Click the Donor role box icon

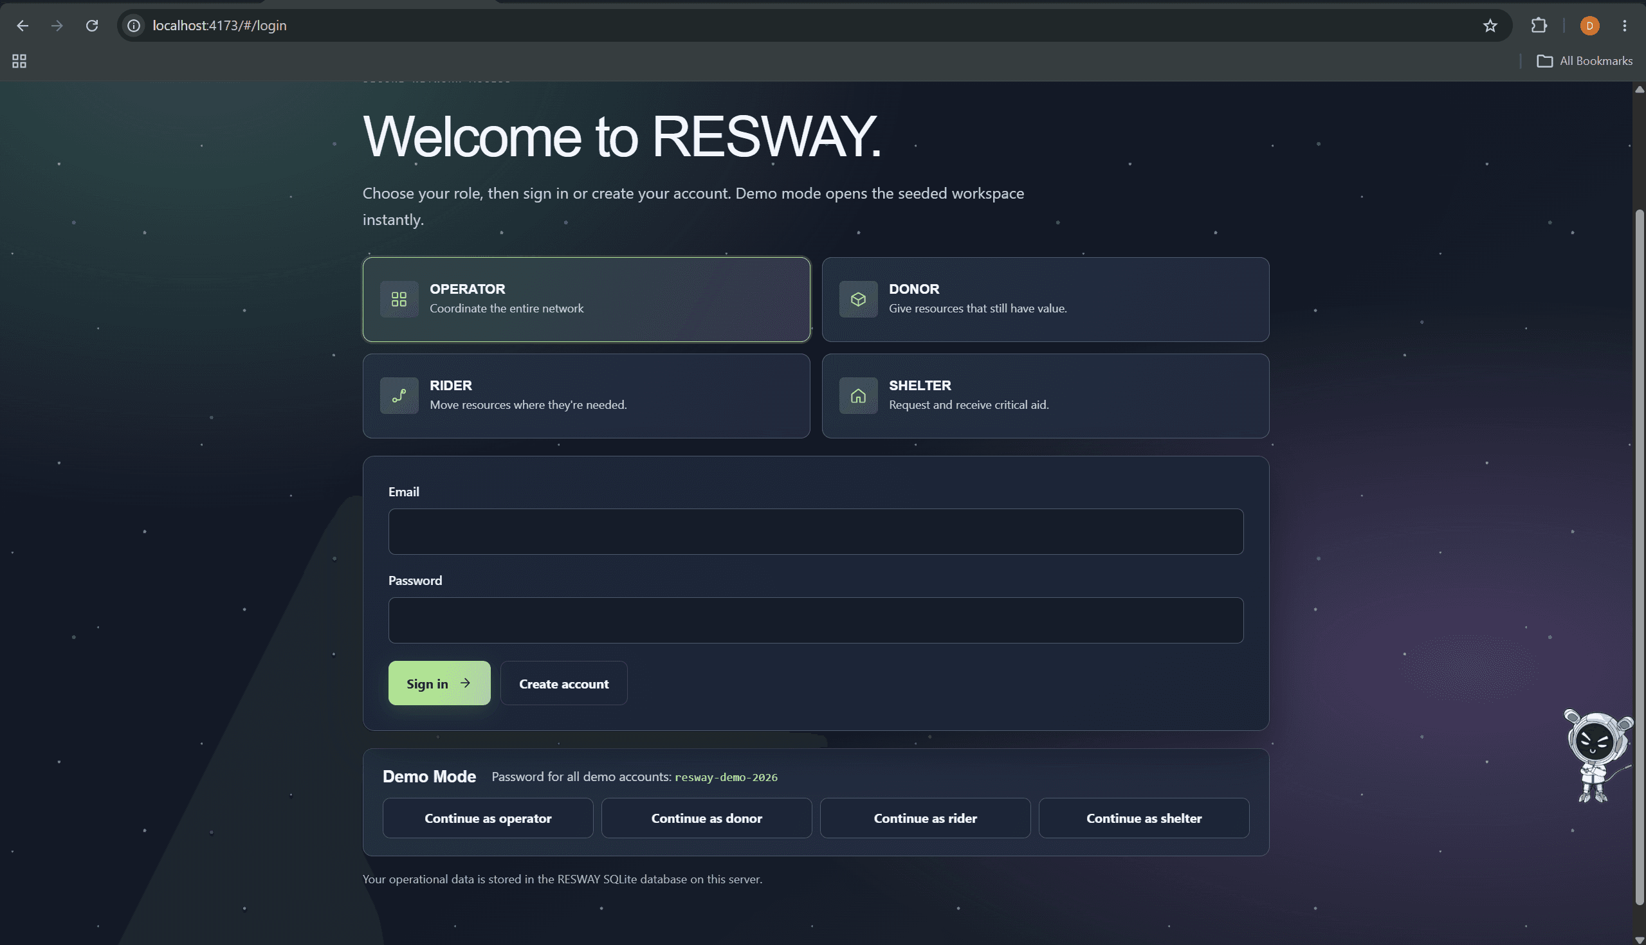click(x=858, y=299)
